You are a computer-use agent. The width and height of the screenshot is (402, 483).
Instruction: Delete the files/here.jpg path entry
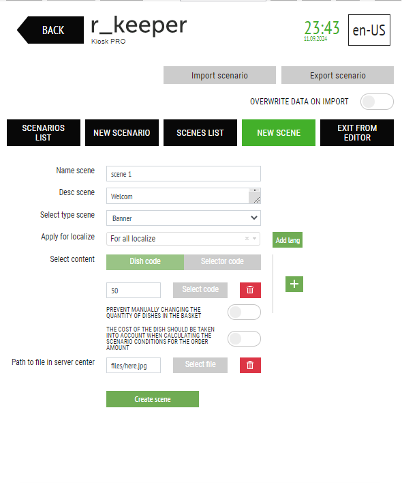click(x=250, y=366)
